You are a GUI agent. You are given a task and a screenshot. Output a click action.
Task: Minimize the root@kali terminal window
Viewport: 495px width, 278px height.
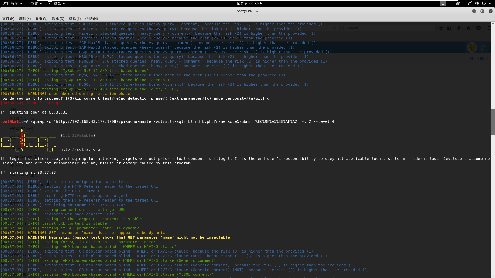coord(474,11)
